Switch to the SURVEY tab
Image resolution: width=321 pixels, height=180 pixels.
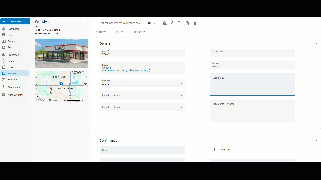click(x=101, y=32)
